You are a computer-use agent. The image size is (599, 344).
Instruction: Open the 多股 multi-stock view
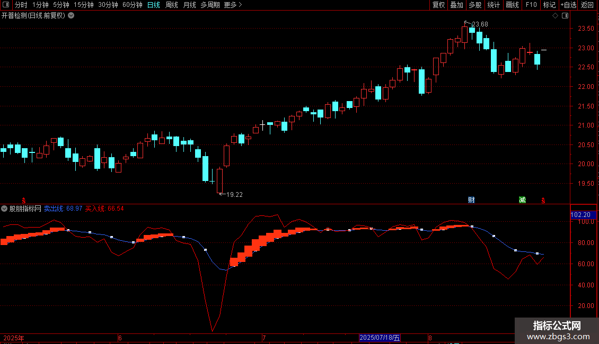(x=475, y=5)
